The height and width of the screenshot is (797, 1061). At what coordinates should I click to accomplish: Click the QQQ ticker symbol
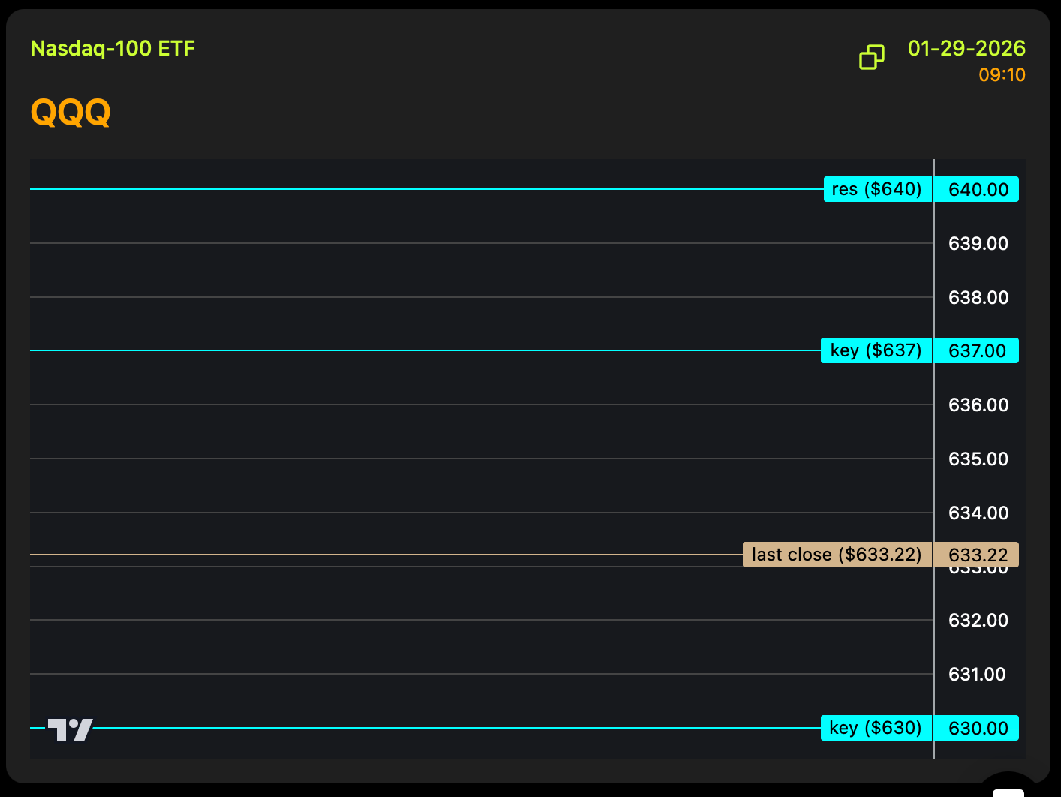(x=71, y=113)
